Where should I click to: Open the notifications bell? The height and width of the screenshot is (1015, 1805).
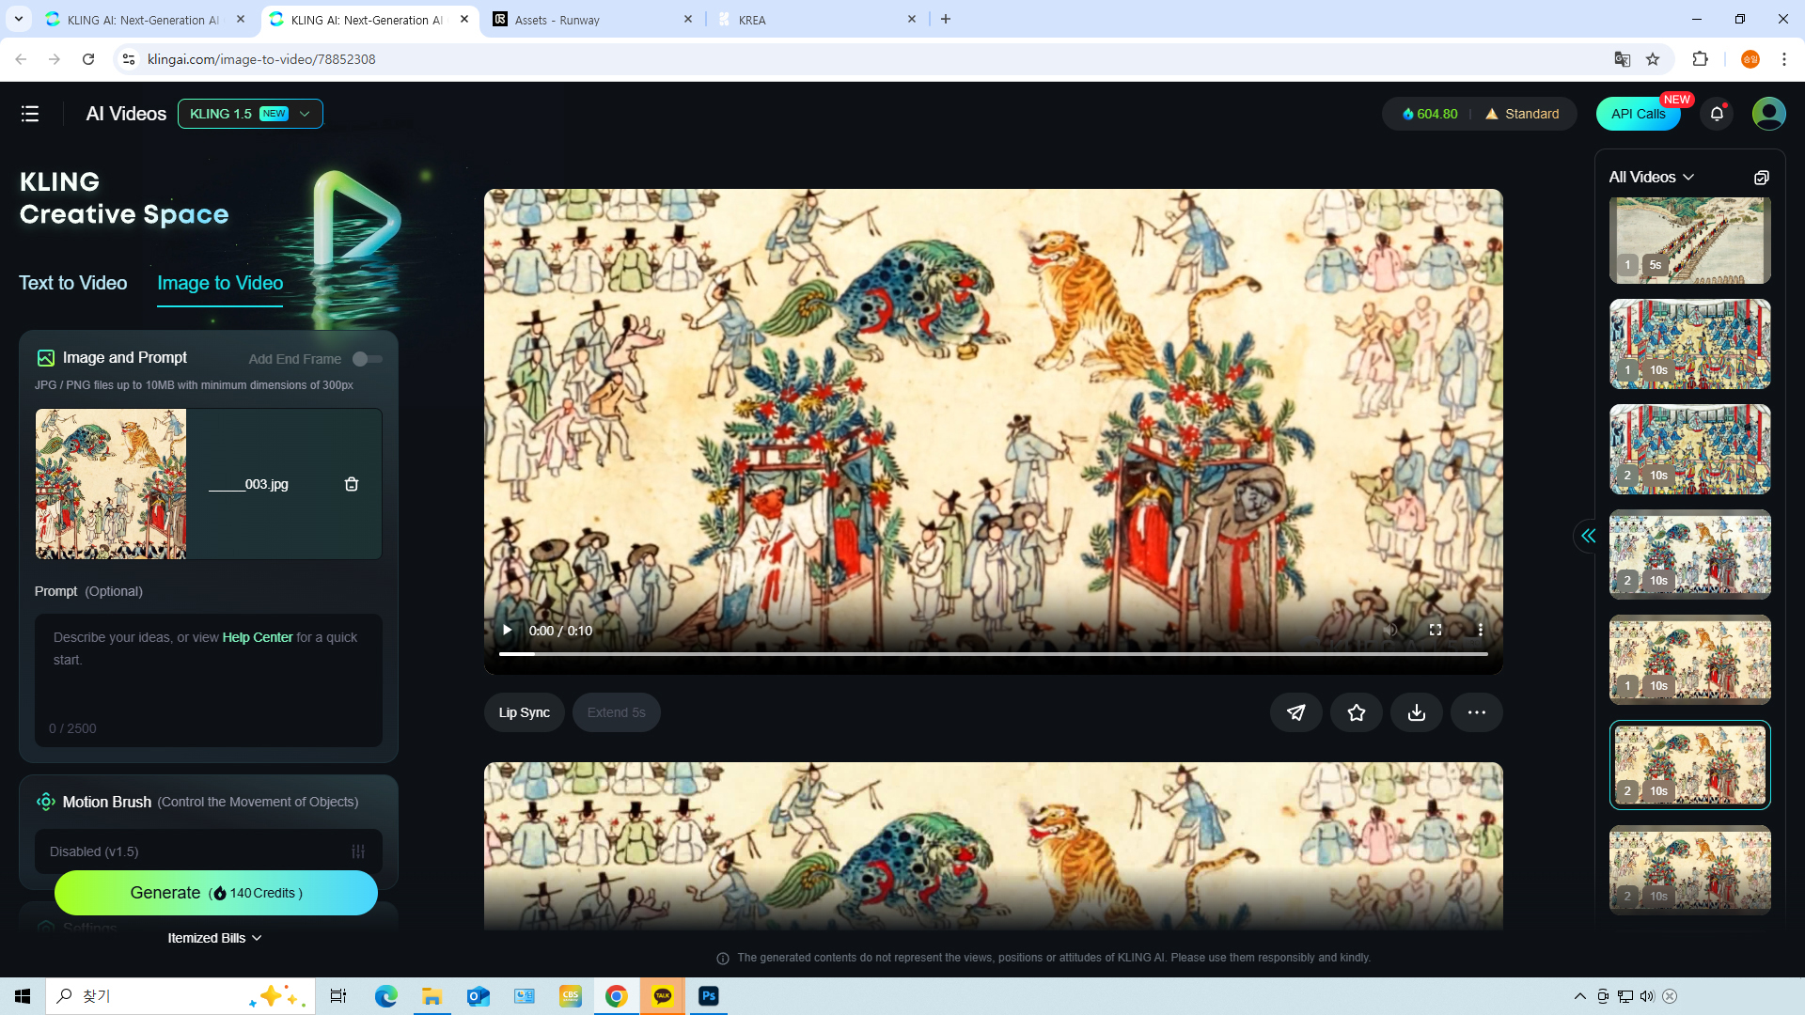[1717, 114]
